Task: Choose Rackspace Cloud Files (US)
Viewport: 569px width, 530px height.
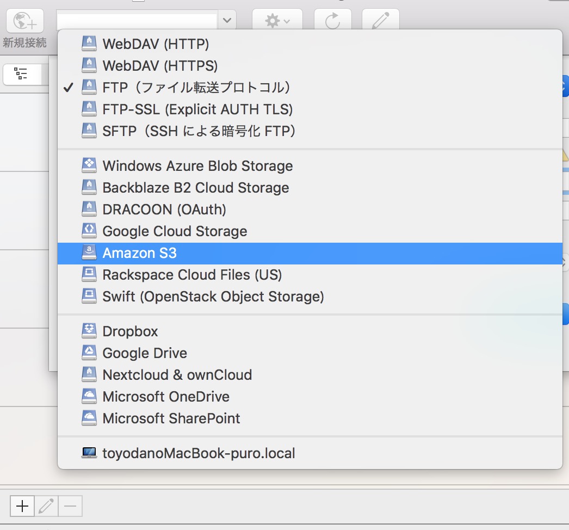Action: coord(310,275)
